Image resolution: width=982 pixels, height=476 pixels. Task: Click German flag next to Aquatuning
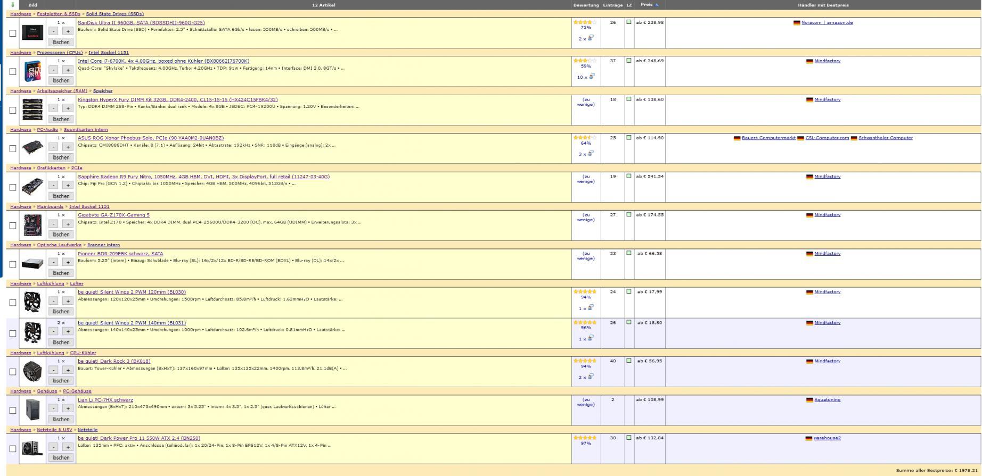tap(809, 400)
